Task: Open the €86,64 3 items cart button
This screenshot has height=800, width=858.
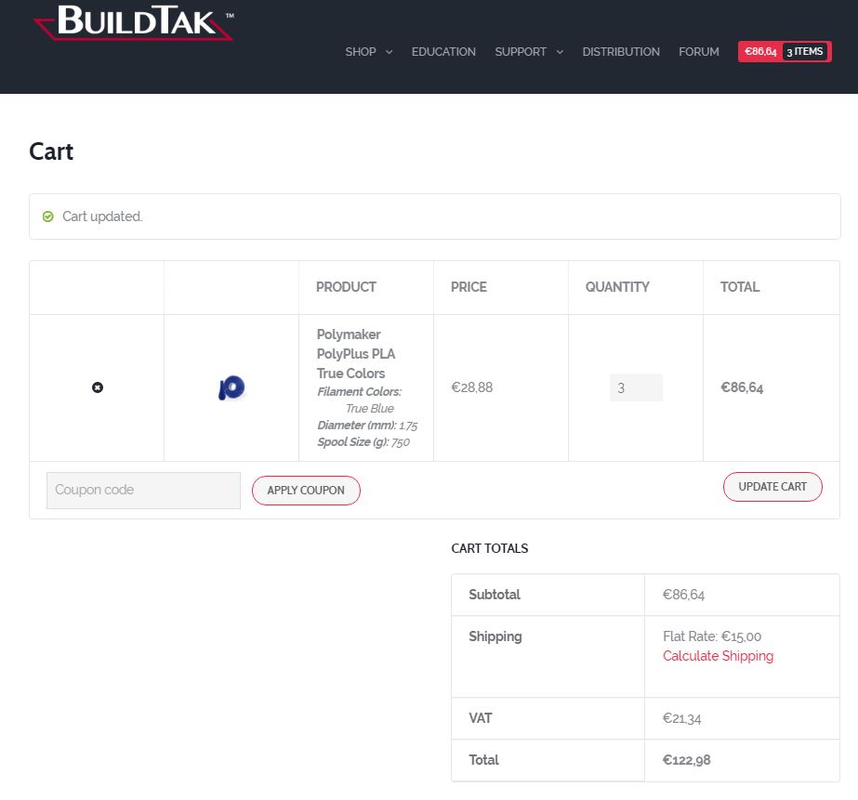Action: point(785,51)
